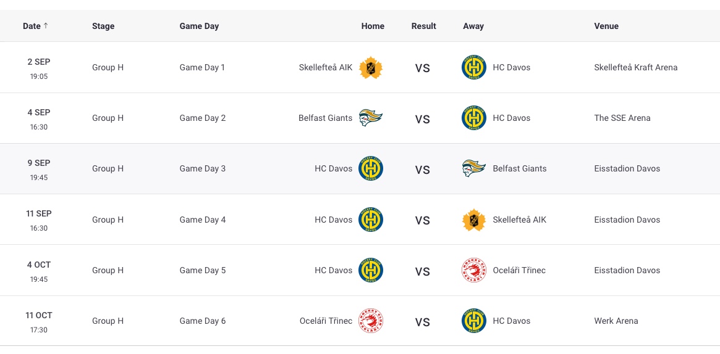Sort by the Stage column header
This screenshot has width=720, height=354.
pos(103,26)
